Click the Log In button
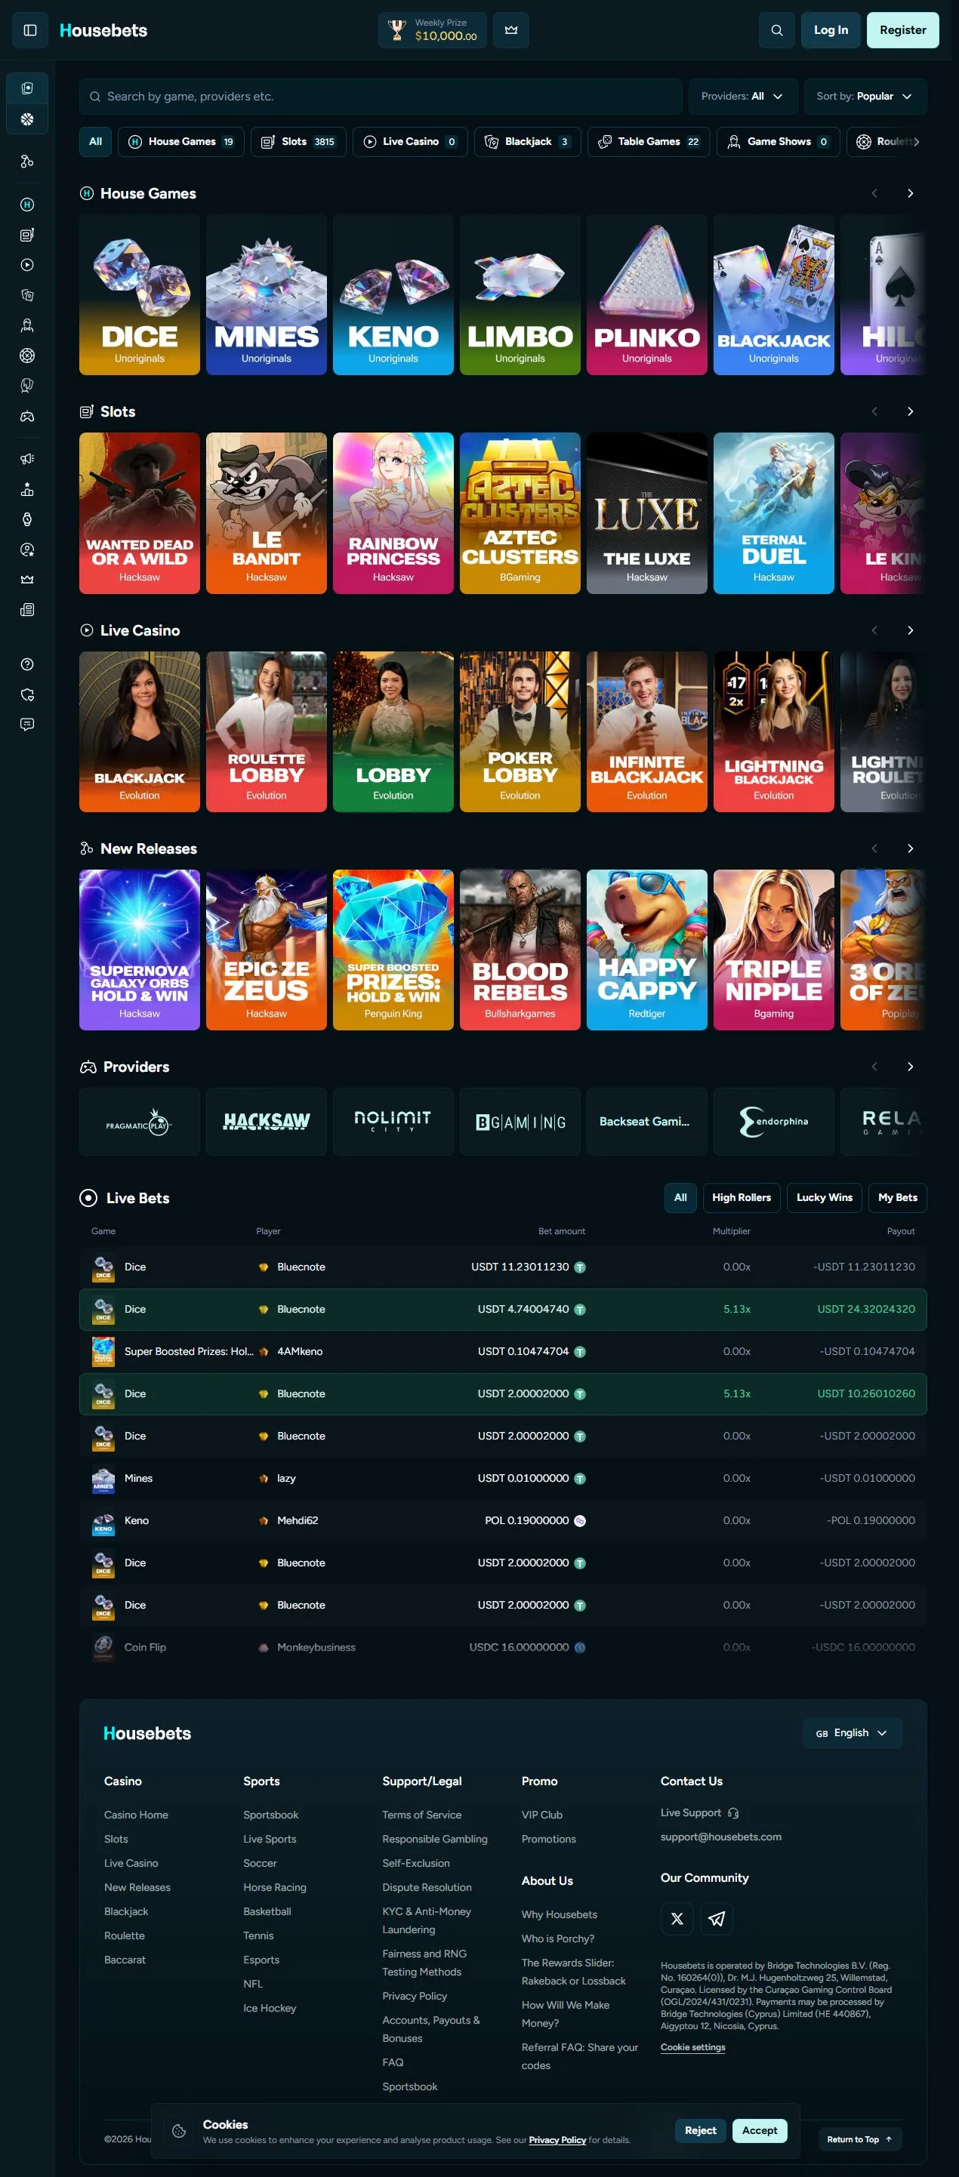Screen dimensions: 959x2177 pyautogui.click(x=831, y=30)
